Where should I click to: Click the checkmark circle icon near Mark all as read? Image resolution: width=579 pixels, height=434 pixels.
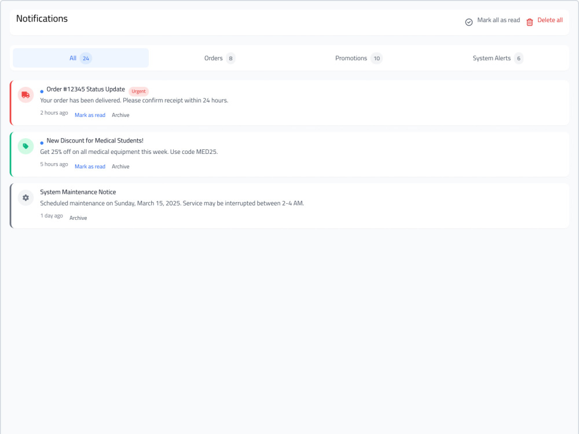click(468, 22)
